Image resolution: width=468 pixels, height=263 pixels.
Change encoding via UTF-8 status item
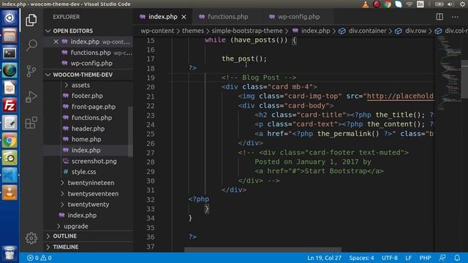390,258
